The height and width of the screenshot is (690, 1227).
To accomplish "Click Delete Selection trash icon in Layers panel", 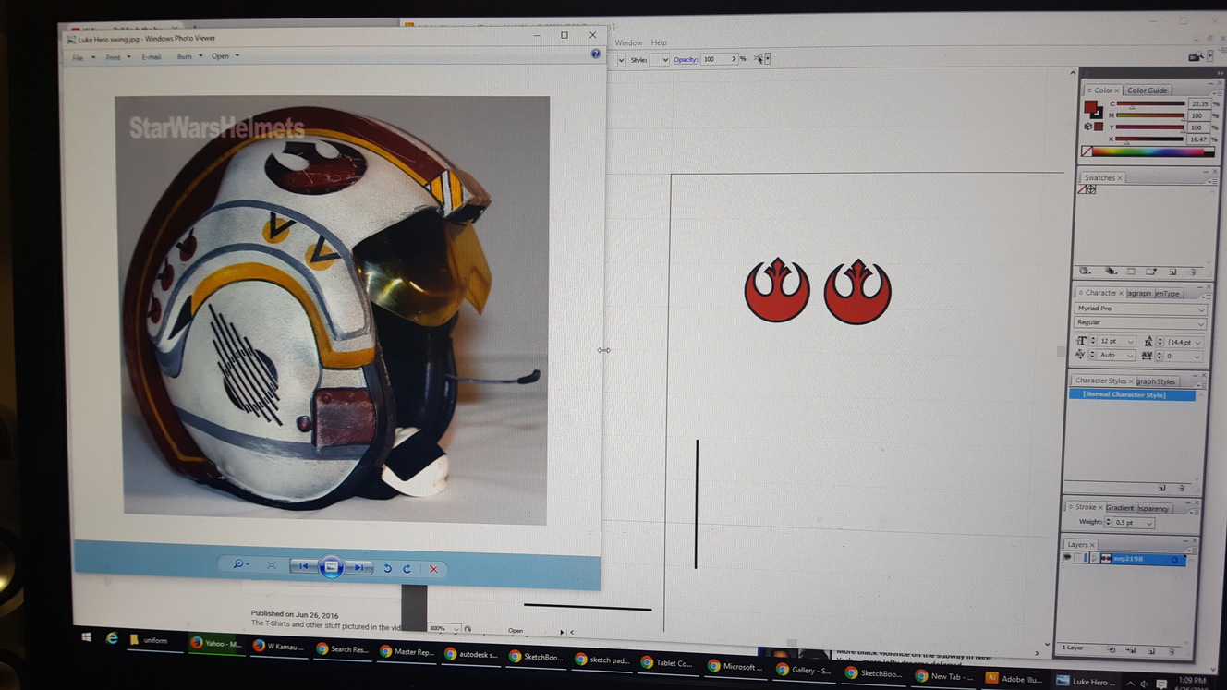I will pos(1172,650).
